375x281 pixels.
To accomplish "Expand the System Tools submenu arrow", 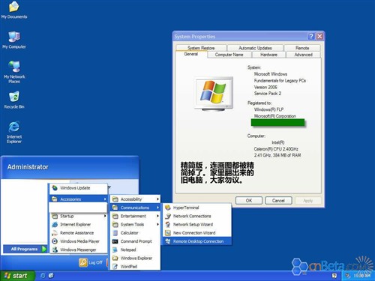I will [157, 225].
